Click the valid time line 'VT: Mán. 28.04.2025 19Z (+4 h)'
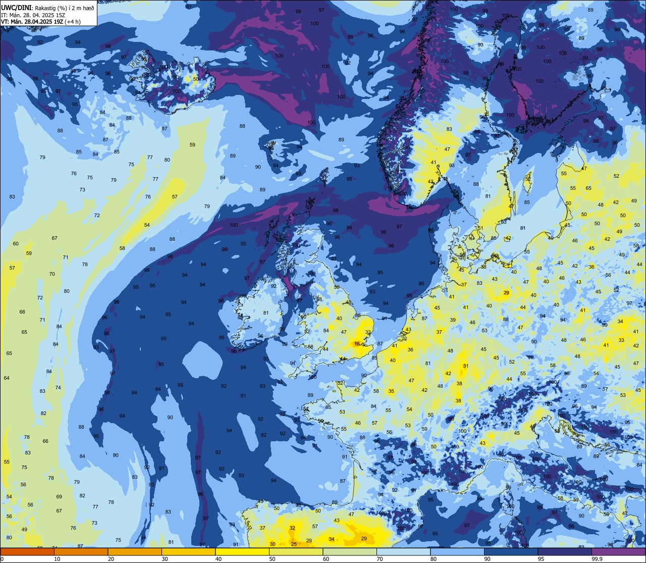 (41, 22)
